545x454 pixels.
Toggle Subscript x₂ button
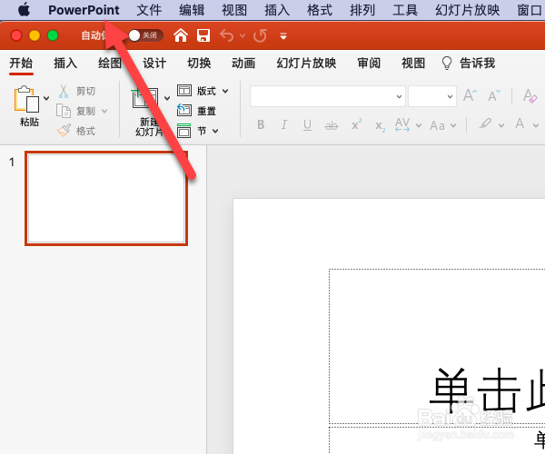(380, 126)
